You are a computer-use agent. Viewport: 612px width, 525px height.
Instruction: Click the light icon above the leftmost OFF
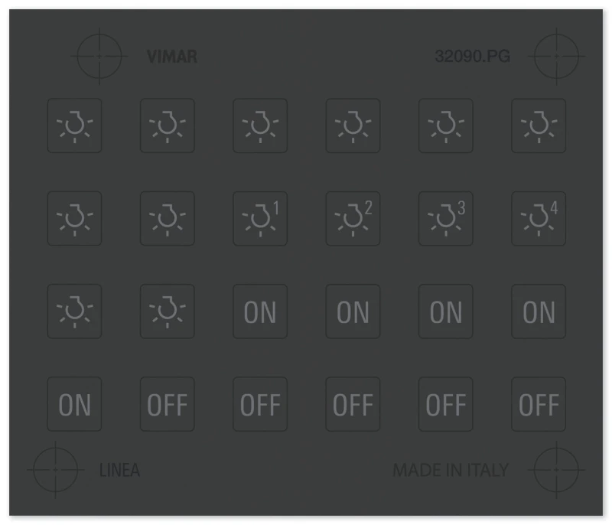coord(167,311)
